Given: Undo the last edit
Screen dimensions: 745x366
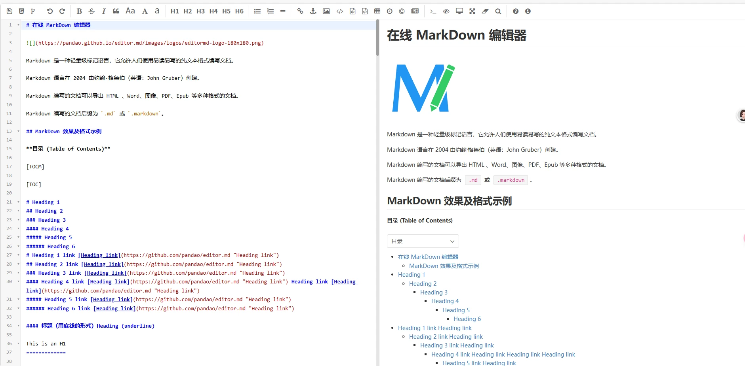Looking at the screenshot, I should point(50,11).
